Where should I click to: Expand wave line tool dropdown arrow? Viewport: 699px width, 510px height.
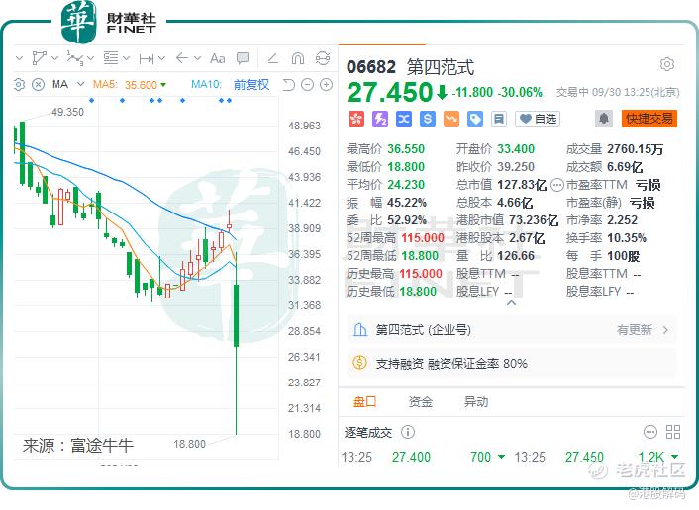pos(91,58)
